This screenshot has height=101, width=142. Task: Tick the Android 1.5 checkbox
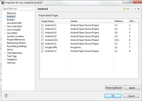[x=42, y=29]
